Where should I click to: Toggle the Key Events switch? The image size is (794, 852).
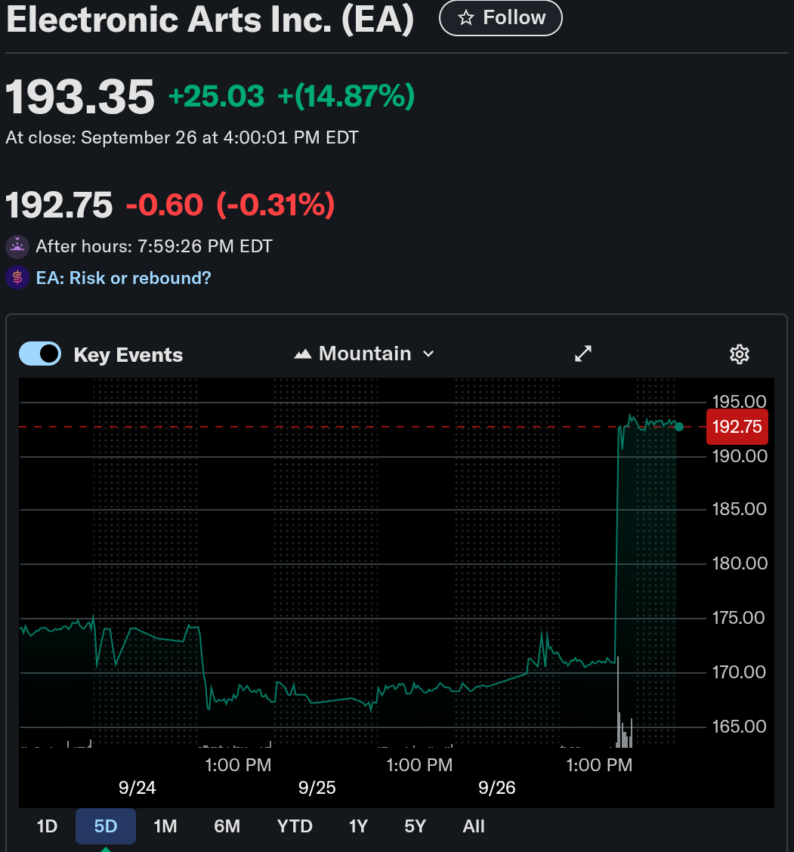pos(40,353)
